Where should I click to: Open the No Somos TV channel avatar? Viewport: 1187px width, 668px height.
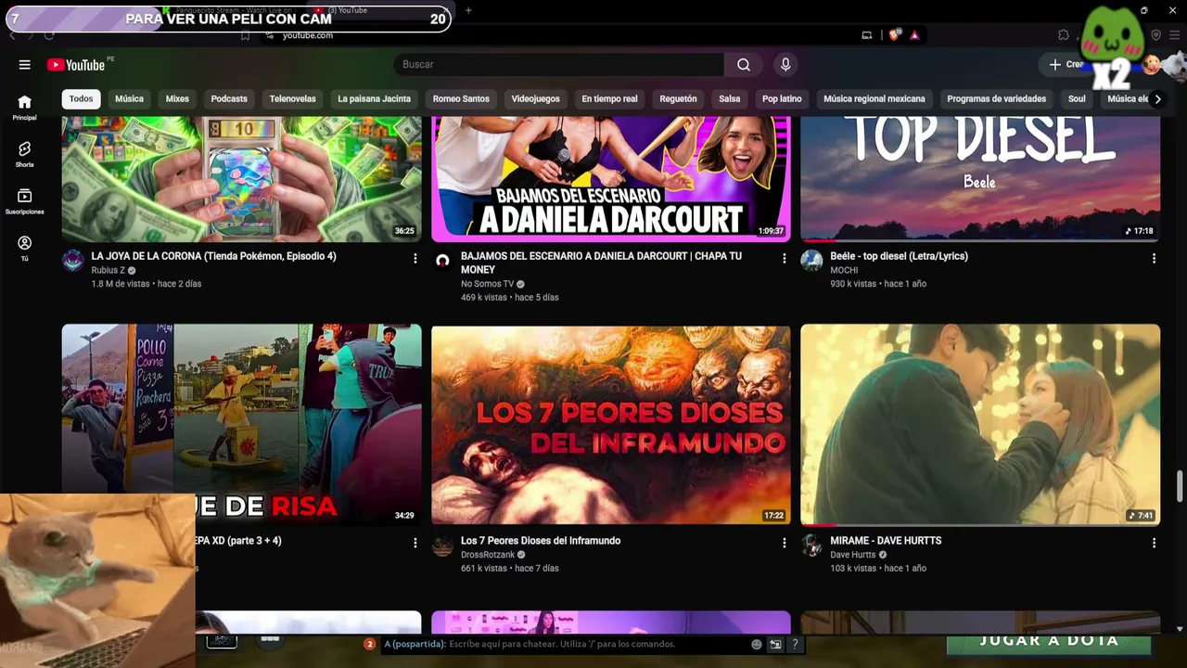coord(442,261)
